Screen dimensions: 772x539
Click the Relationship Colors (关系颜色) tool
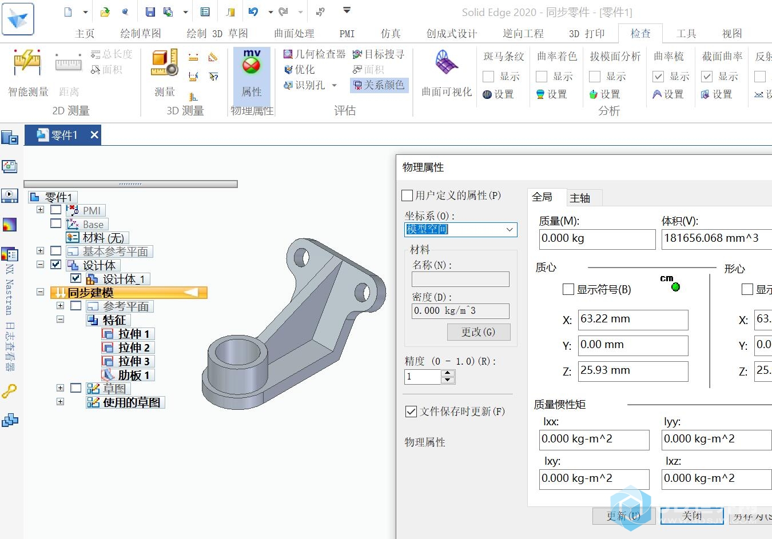(379, 85)
